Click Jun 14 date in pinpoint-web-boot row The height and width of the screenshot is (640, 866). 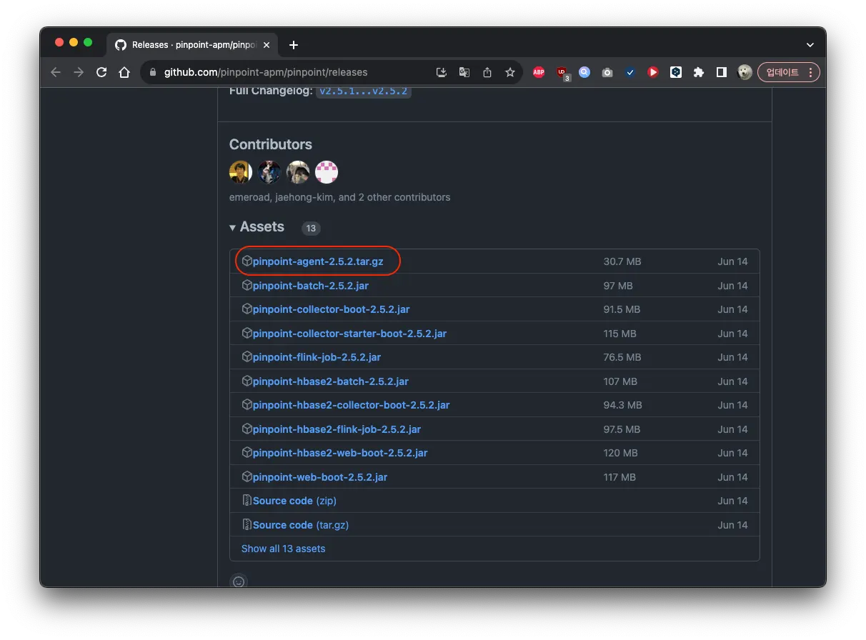pos(732,477)
